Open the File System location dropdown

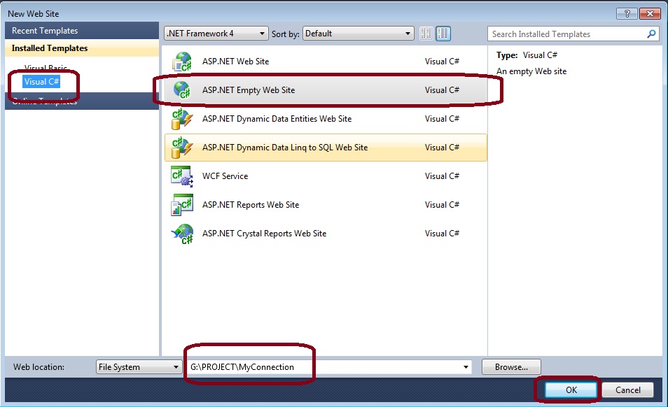139,367
